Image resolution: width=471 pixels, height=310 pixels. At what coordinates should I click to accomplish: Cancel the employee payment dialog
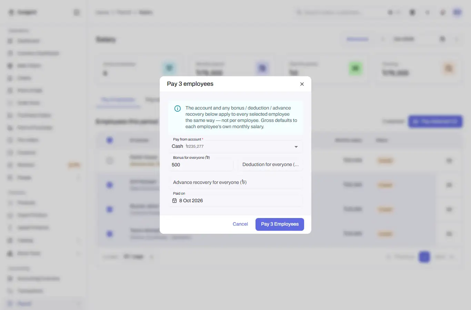[240, 224]
